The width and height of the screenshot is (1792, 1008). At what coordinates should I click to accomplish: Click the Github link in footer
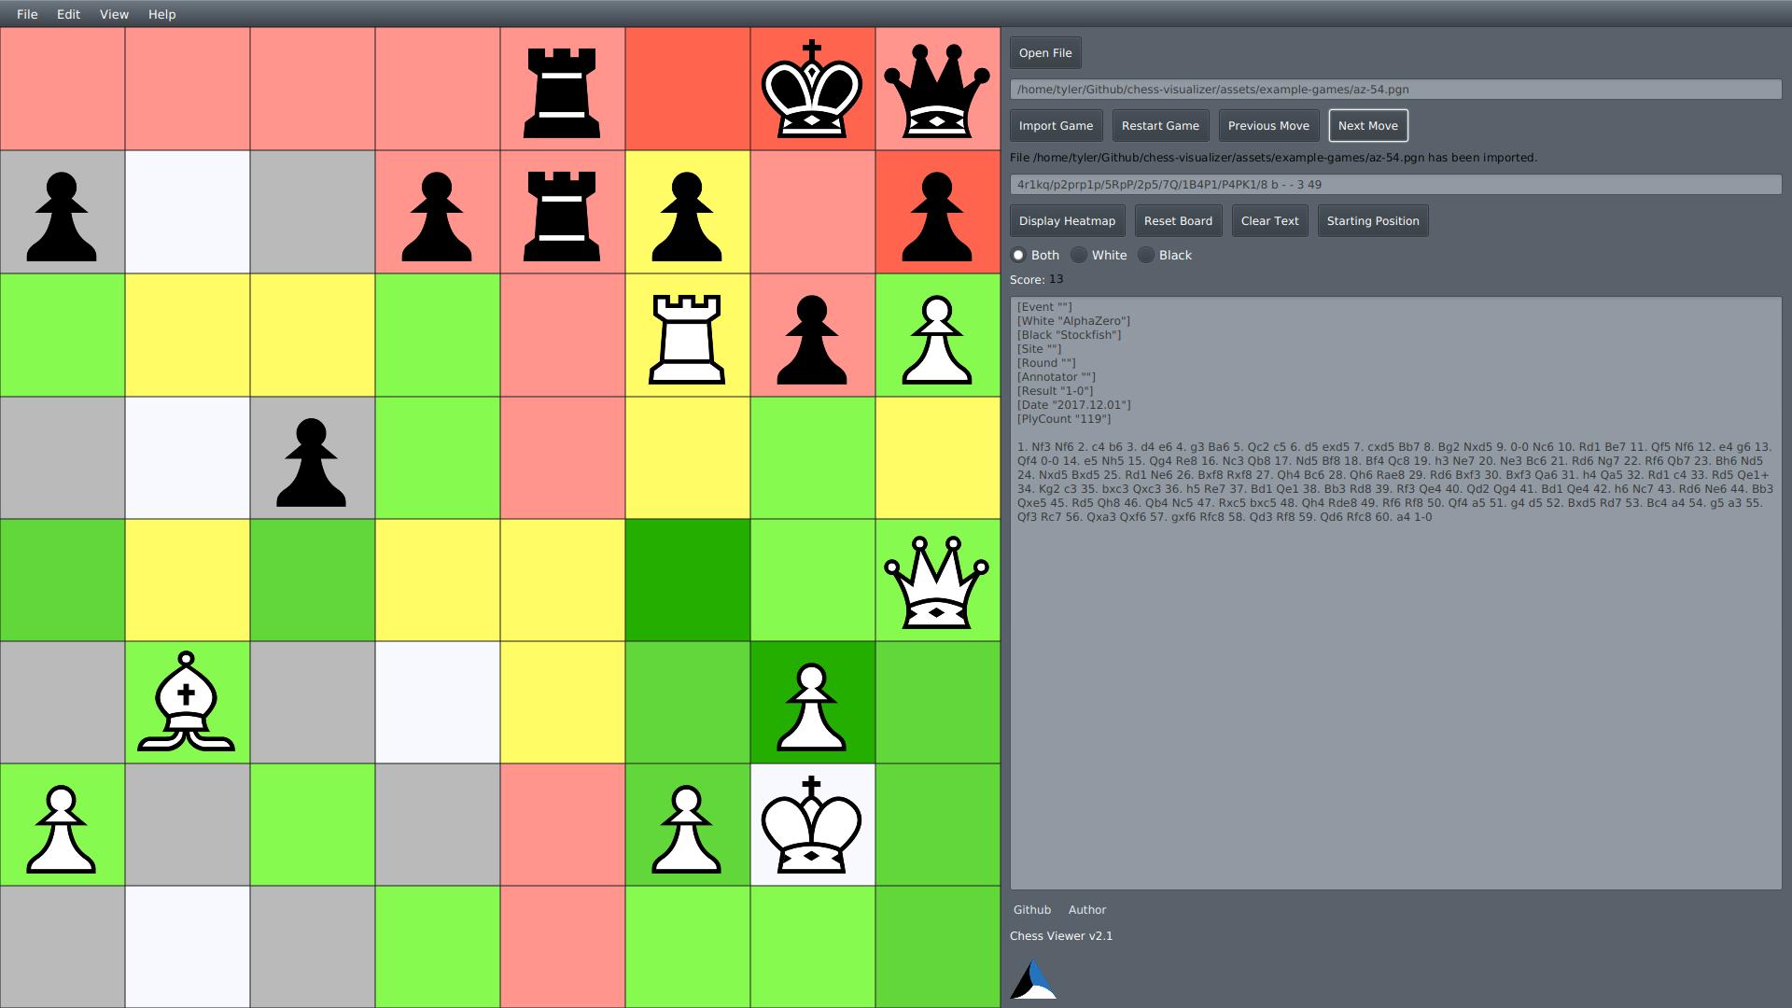tap(1031, 910)
